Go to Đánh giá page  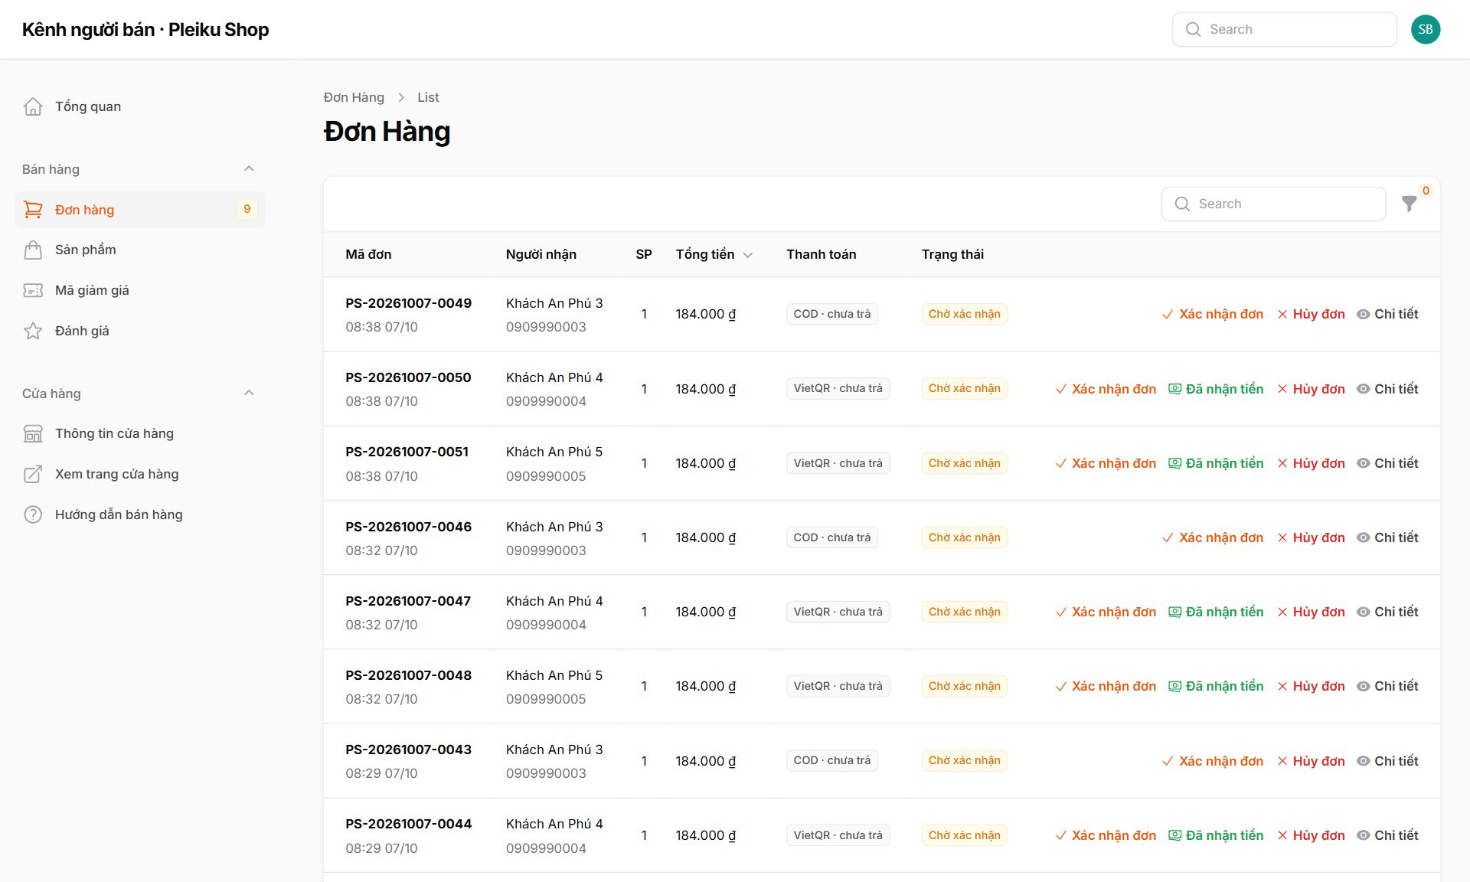[140, 331]
